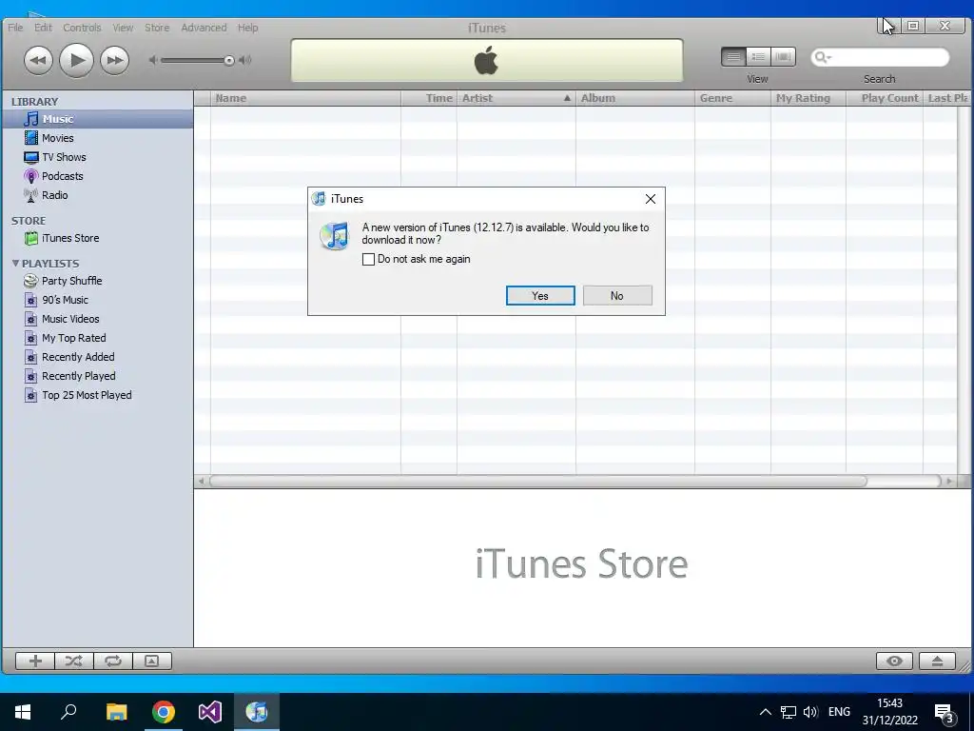Screen dimensions: 974x731
Task: Select the 90's Music playlist
Action: 98,300
